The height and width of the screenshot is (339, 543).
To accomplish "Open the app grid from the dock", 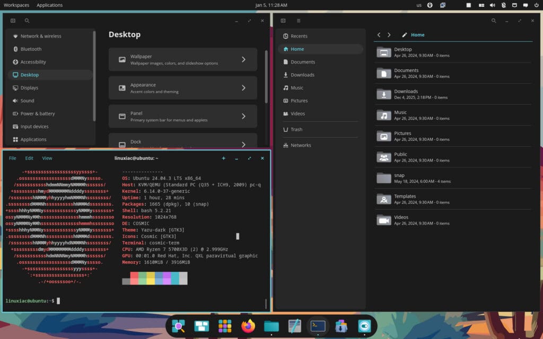I will (225, 327).
